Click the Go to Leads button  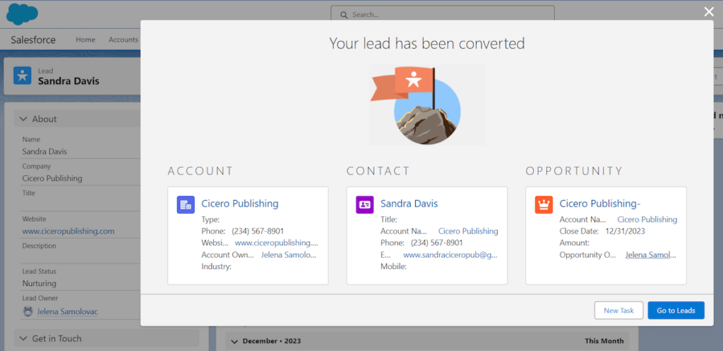pyautogui.click(x=676, y=311)
